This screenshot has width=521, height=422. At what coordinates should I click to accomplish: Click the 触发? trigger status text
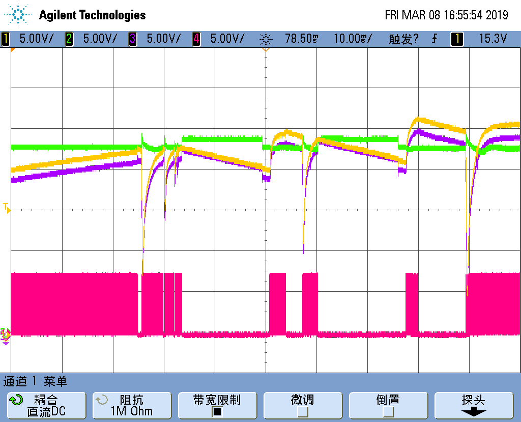pos(403,39)
